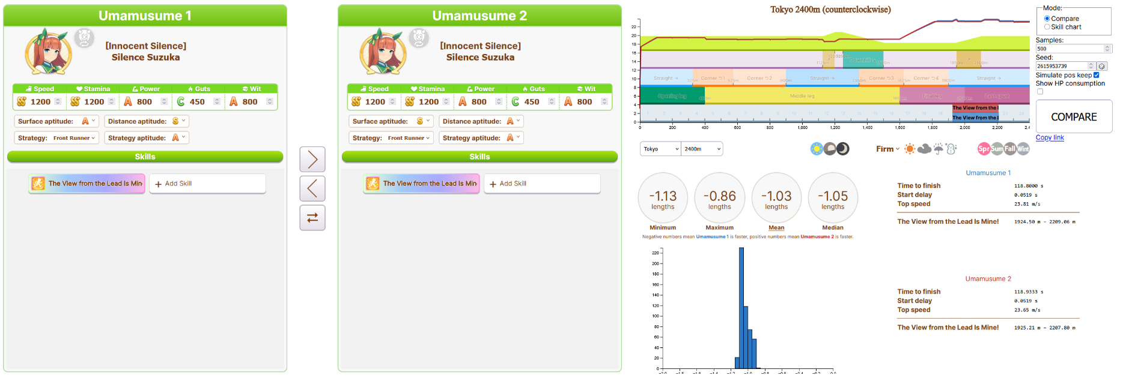Open Umamusume 1 Strategy Front Runner dropdown
The height and width of the screenshot is (390, 1135).
click(x=56, y=138)
